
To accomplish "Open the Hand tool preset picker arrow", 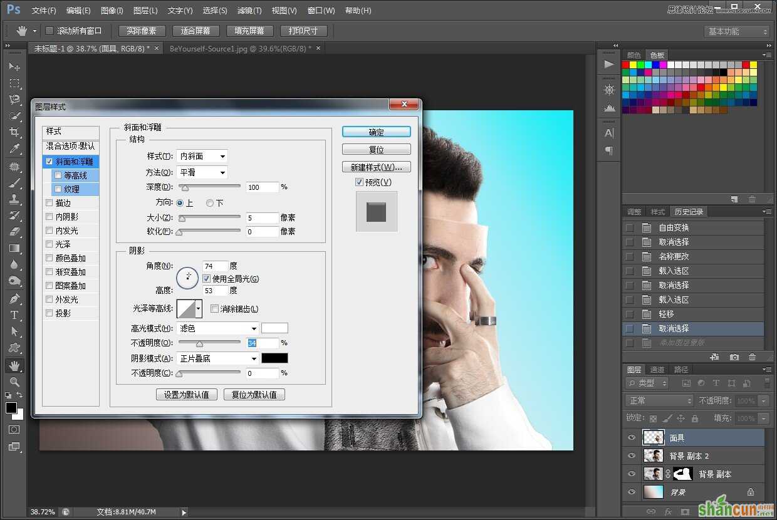I will tap(34, 31).
